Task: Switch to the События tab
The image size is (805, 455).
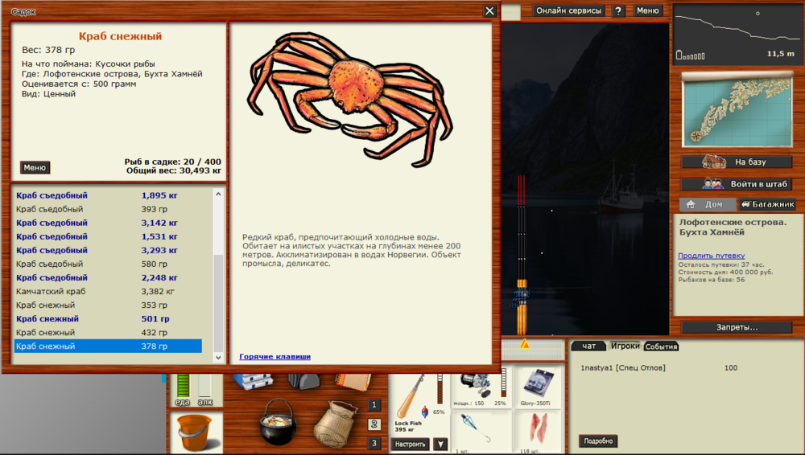Action: pos(661,346)
